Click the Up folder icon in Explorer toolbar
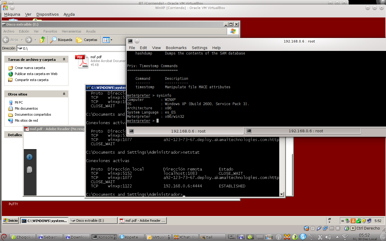The height and width of the screenshot is (241, 386). [x=43, y=40]
